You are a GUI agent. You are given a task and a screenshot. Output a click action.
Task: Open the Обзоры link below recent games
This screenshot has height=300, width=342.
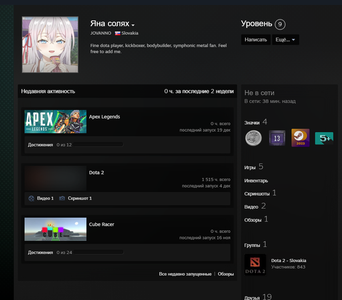[226, 274]
